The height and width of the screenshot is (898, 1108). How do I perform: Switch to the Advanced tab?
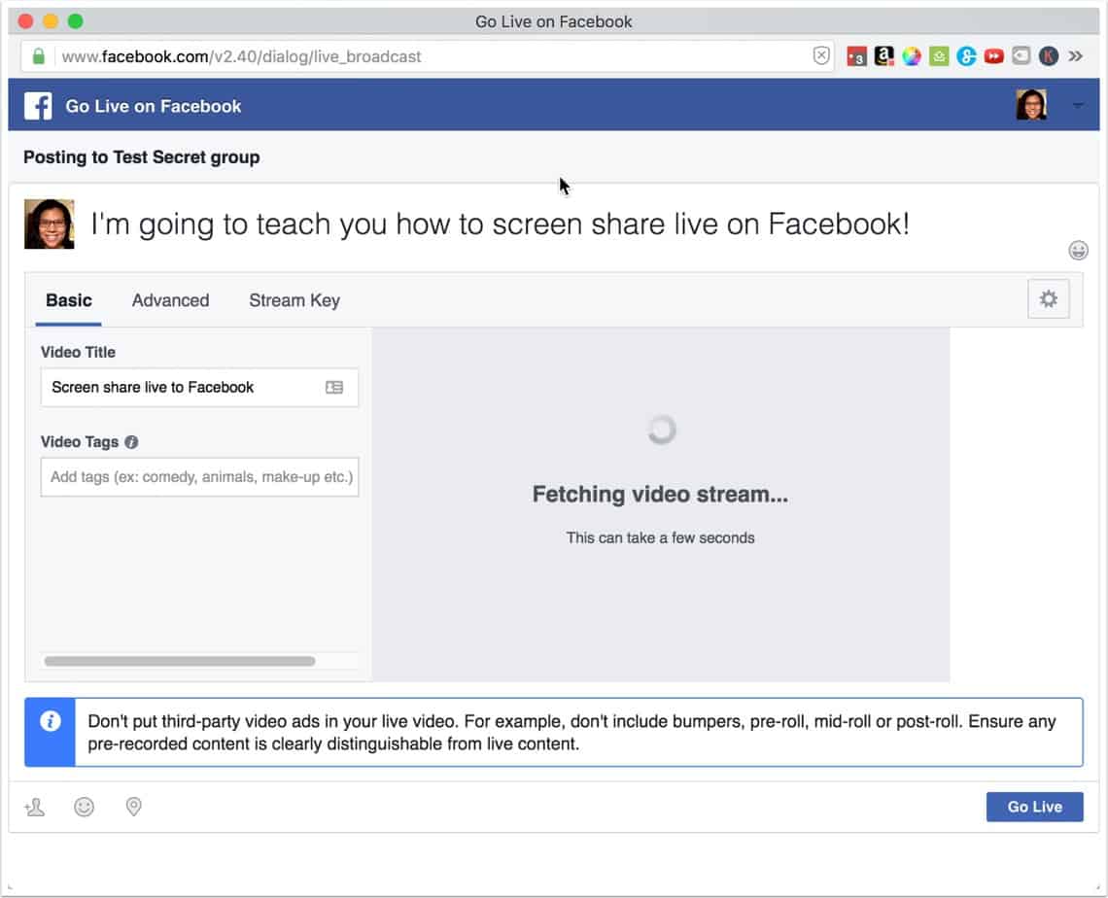tap(170, 300)
